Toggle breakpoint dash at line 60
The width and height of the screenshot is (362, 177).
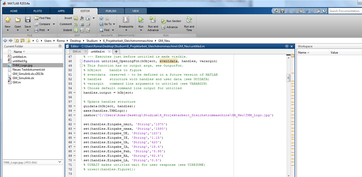[x=75, y=115]
